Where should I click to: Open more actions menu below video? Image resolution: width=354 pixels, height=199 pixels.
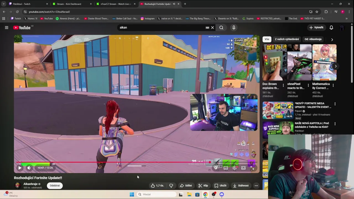pyautogui.click(x=256, y=185)
